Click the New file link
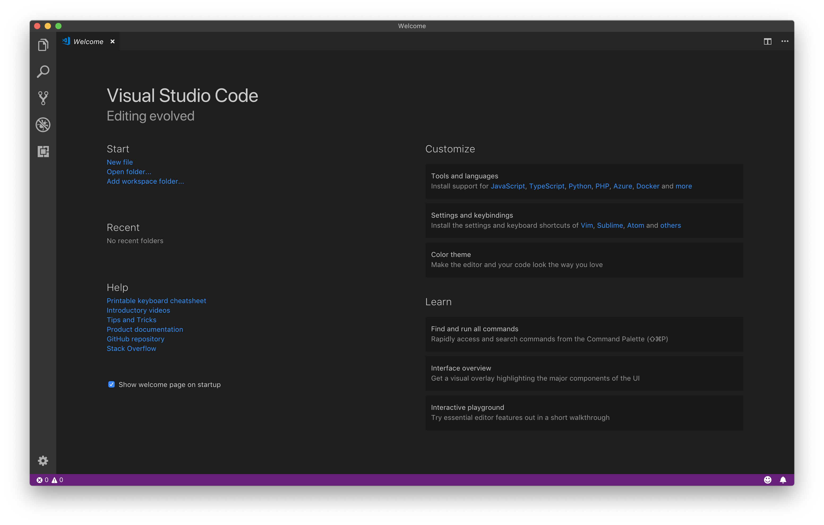 pyautogui.click(x=119, y=162)
